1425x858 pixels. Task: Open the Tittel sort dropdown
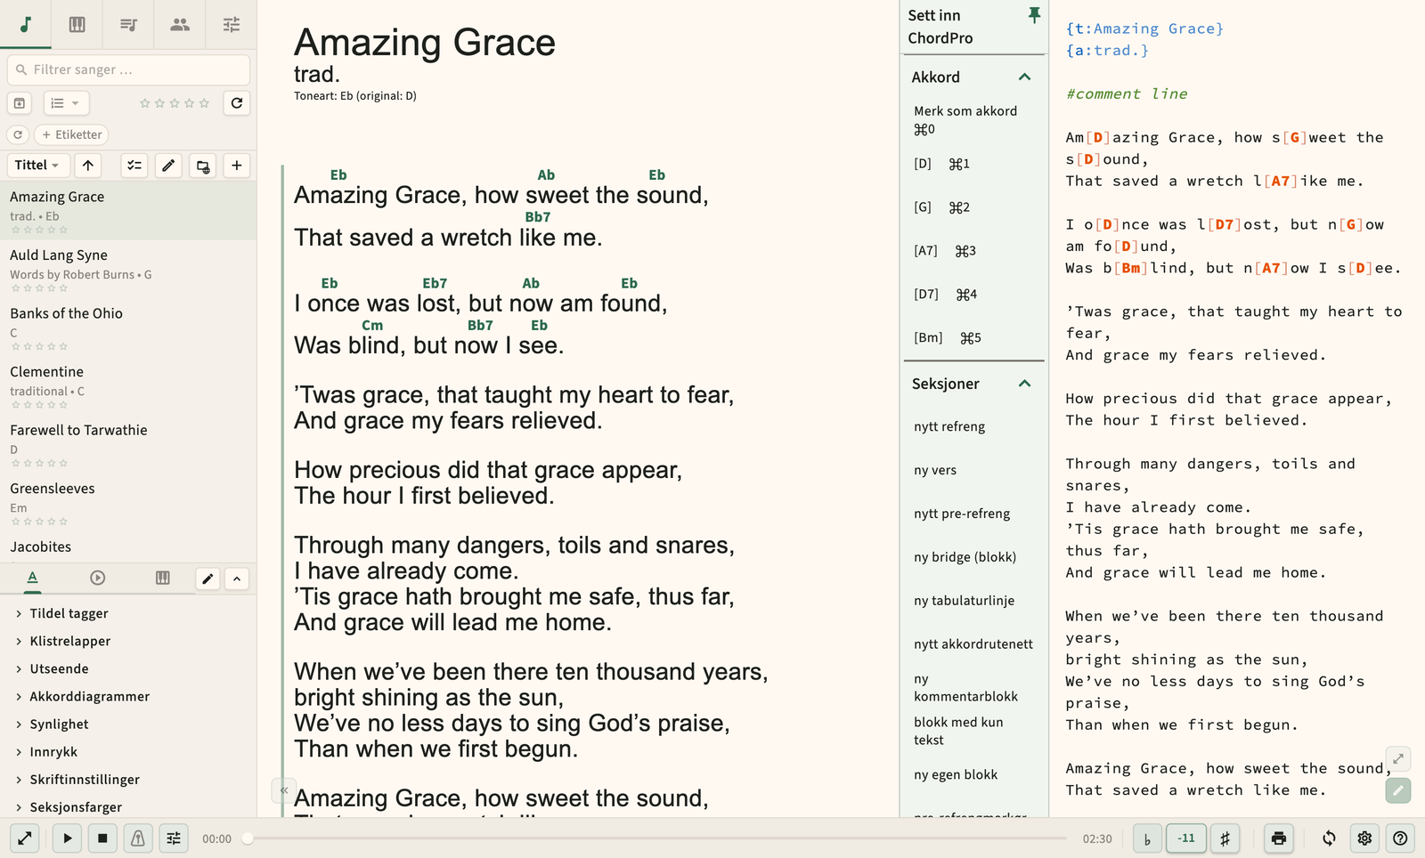(37, 166)
